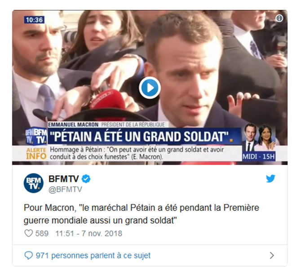Open the video info icon

[x=279, y=18]
